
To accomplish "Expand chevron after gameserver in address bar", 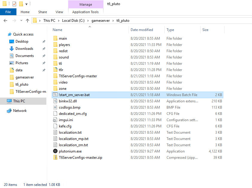I will tap(113, 21).
